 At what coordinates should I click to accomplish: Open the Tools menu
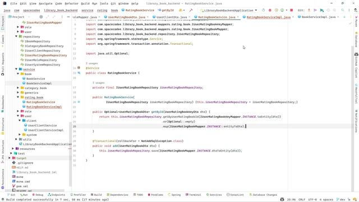click(104, 3)
